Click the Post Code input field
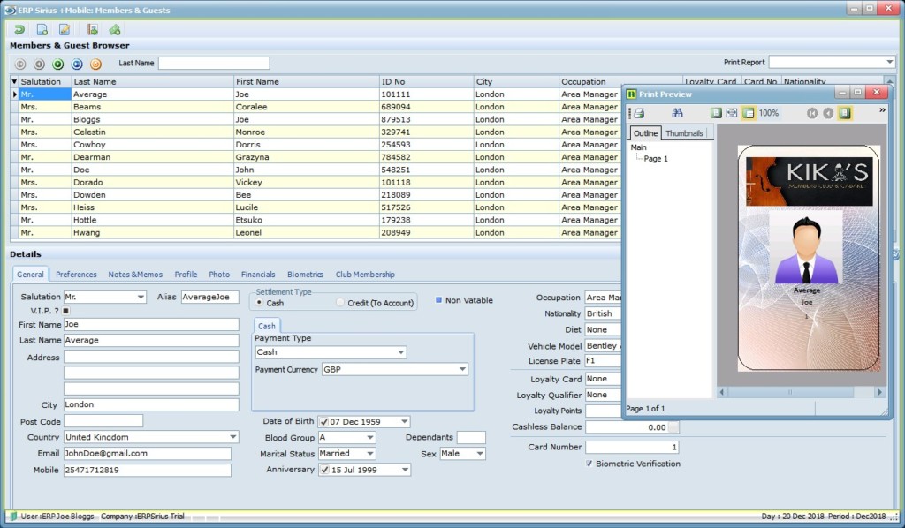The height and width of the screenshot is (528, 905). pyautogui.click(x=103, y=421)
